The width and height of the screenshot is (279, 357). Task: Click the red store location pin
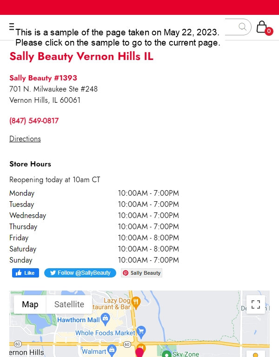[x=139, y=352]
